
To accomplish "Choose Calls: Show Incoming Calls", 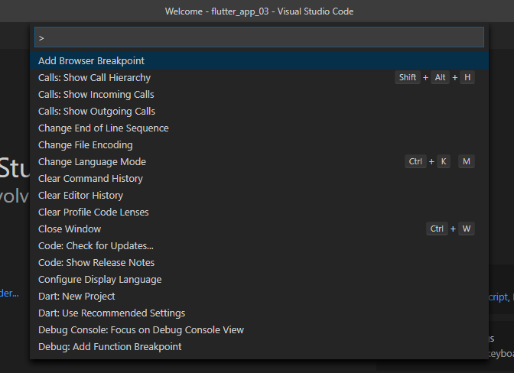I will tap(259, 94).
